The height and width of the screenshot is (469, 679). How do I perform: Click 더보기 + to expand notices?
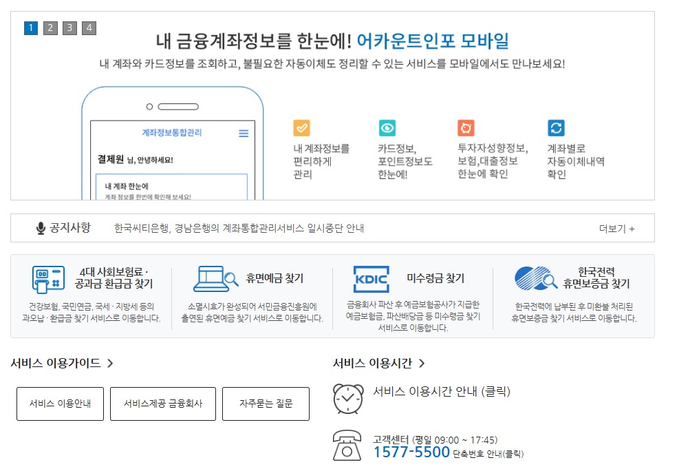click(x=616, y=227)
